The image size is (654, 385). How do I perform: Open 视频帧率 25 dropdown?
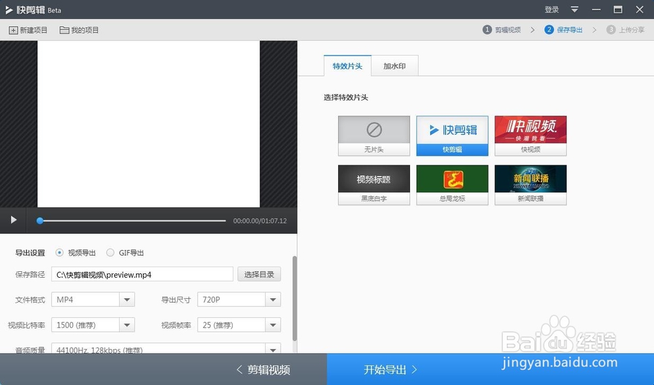click(273, 325)
